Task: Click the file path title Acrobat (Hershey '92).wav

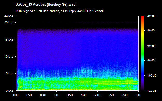Action: pos(45,5)
